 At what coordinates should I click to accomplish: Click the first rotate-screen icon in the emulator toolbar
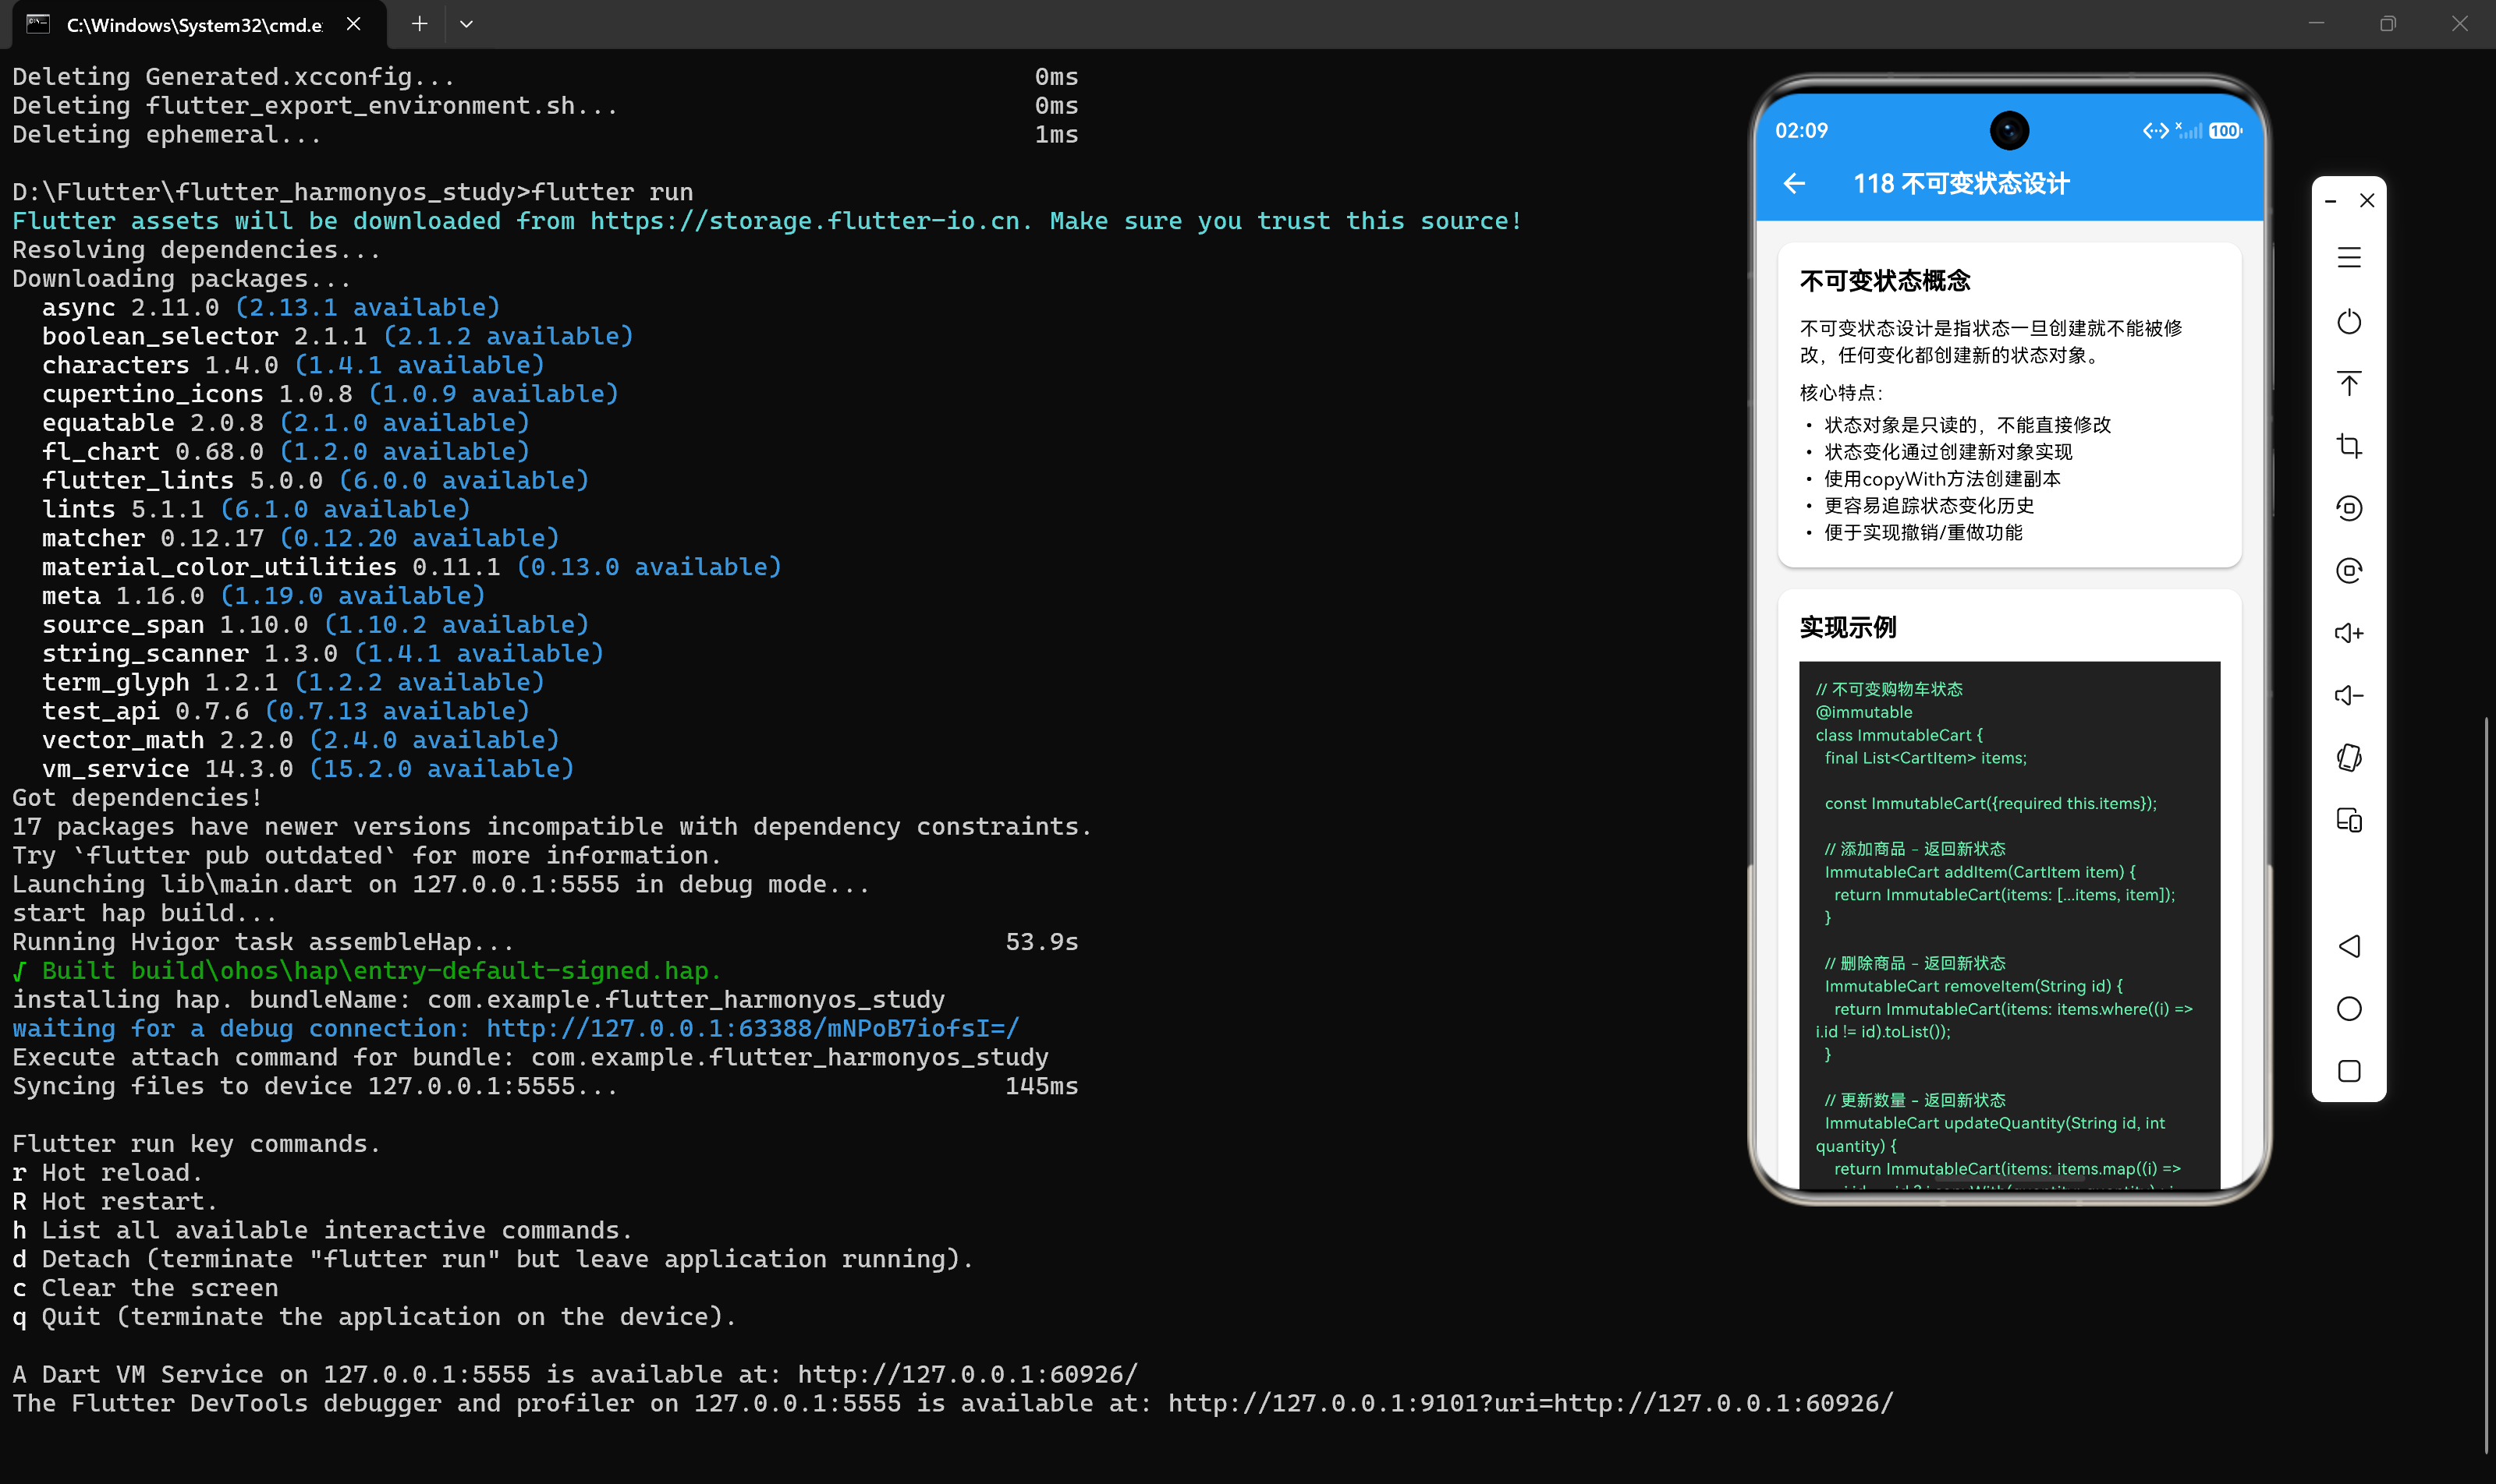point(2349,508)
